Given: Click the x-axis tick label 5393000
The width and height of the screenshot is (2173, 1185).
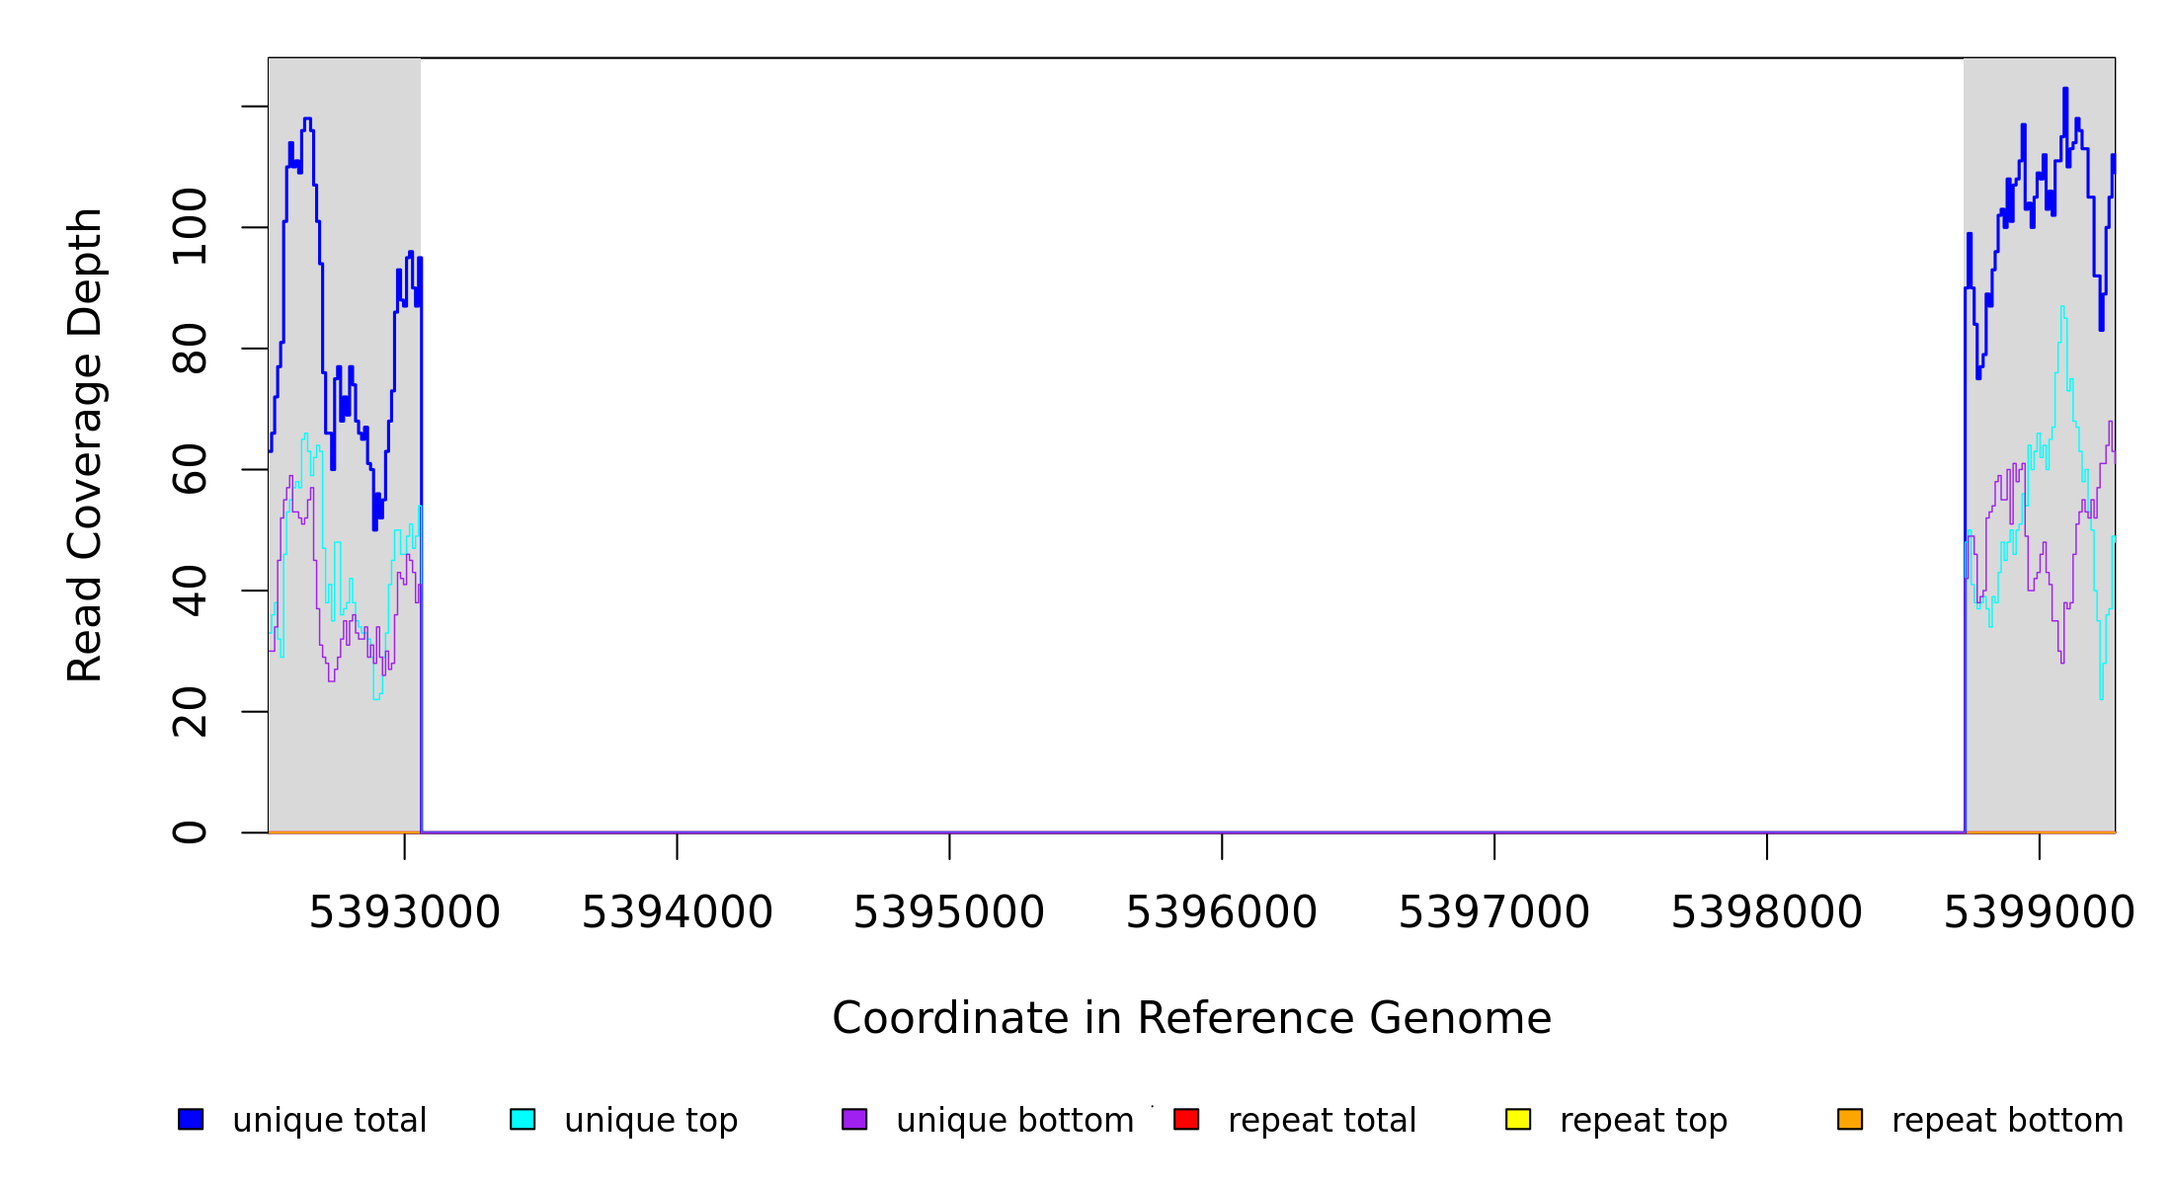Looking at the screenshot, I should (404, 912).
